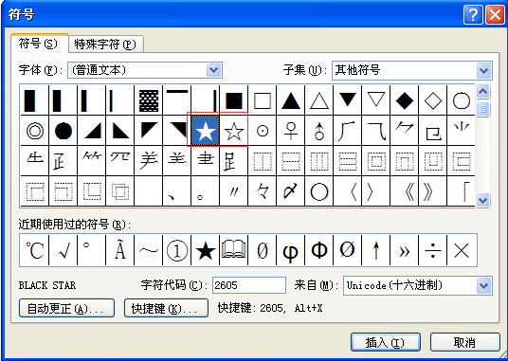Pick the ideographic comma symbol
Viewport: 508px width, 361px height.
pyautogui.click(x=177, y=191)
